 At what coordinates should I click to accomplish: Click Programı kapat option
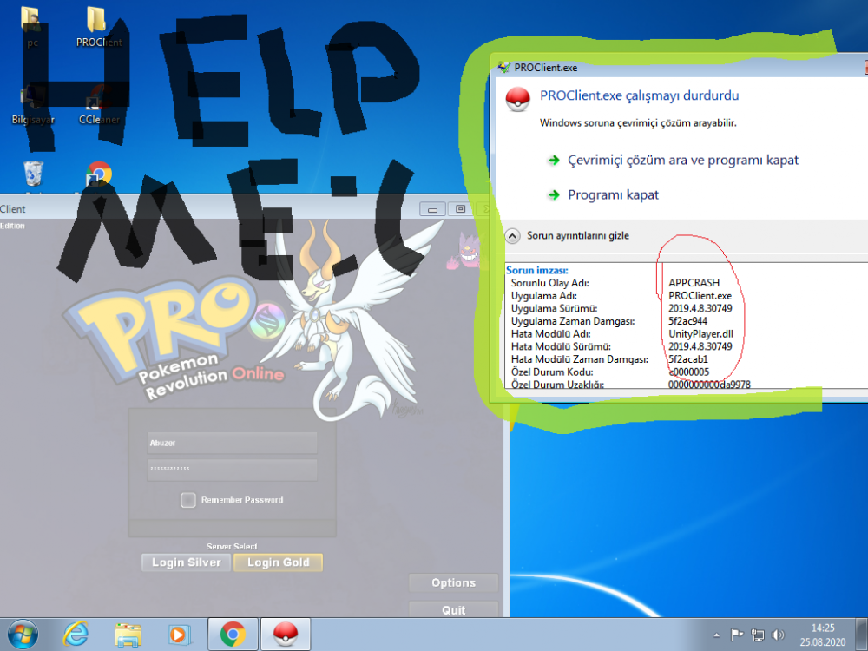click(x=614, y=194)
